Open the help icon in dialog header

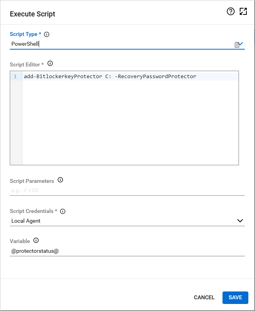tap(231, 12)
